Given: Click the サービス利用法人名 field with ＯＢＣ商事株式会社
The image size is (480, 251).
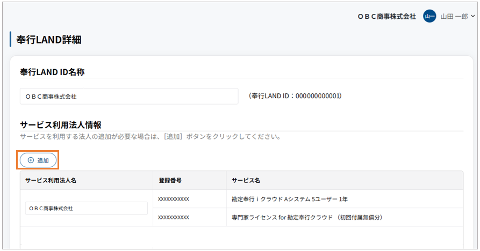Looking at the screenshot, I should click(87, 208).
